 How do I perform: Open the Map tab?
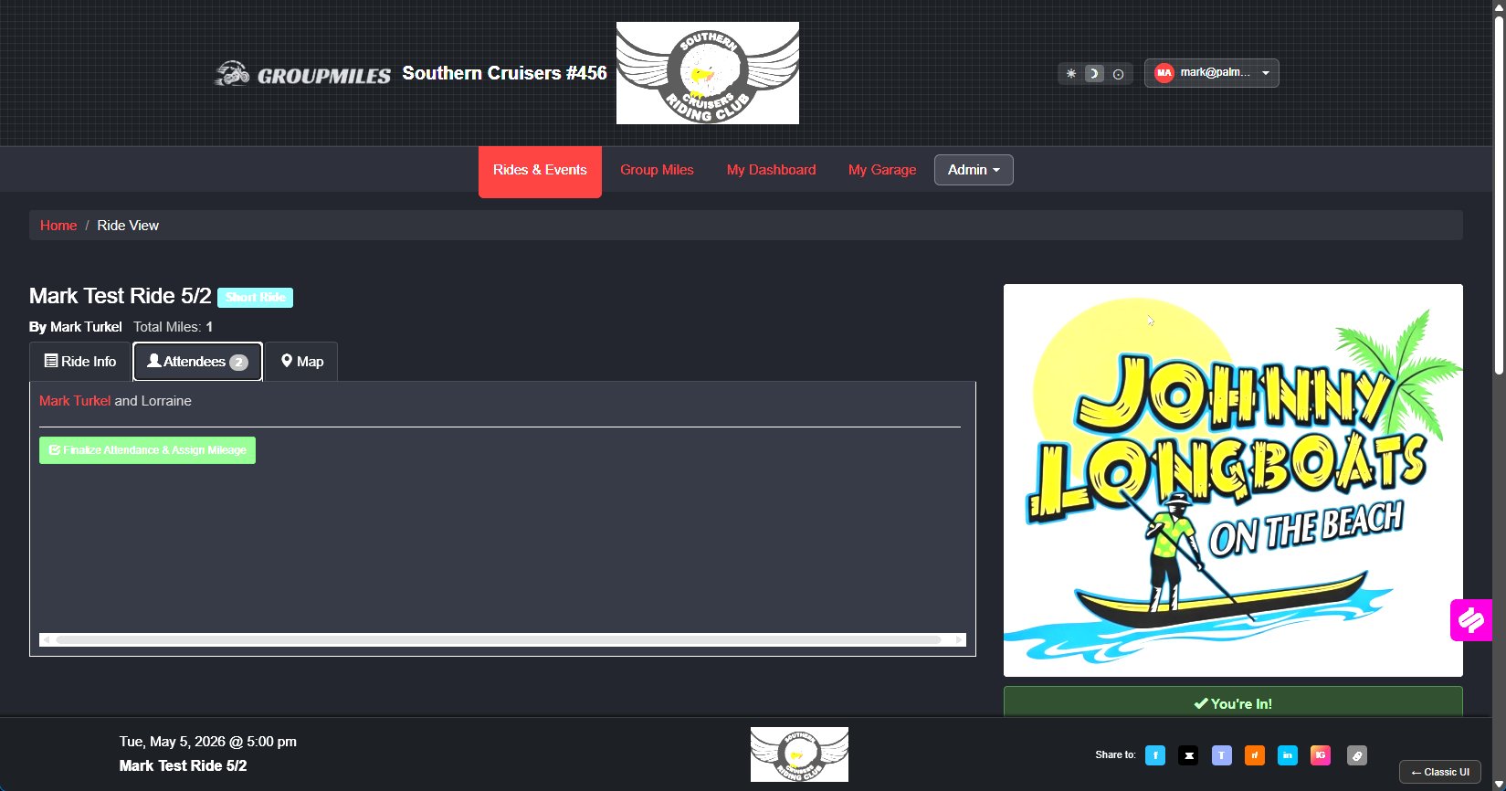pyautogui.click(x=301, y=362)
